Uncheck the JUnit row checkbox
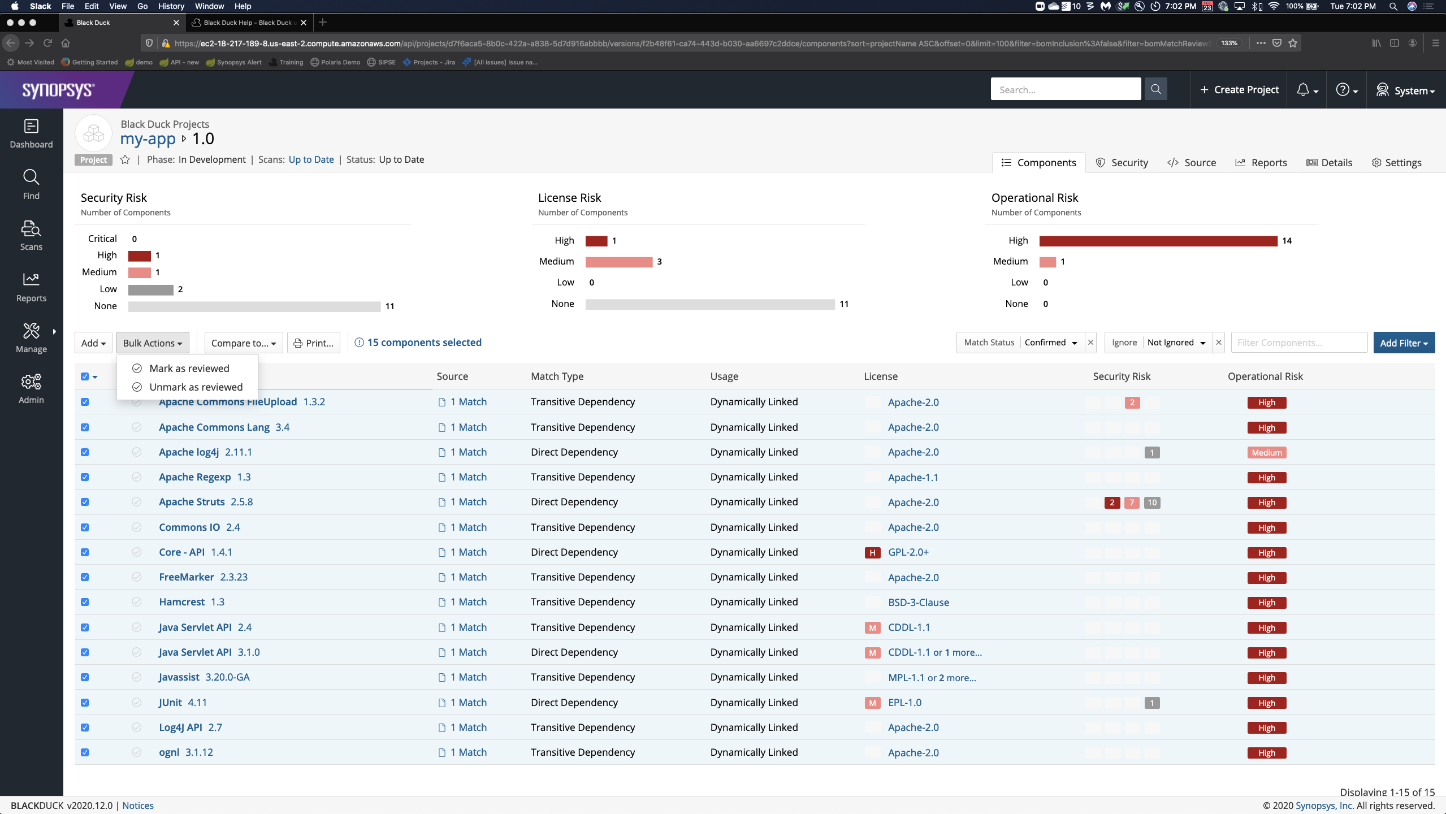 [85, 703]
